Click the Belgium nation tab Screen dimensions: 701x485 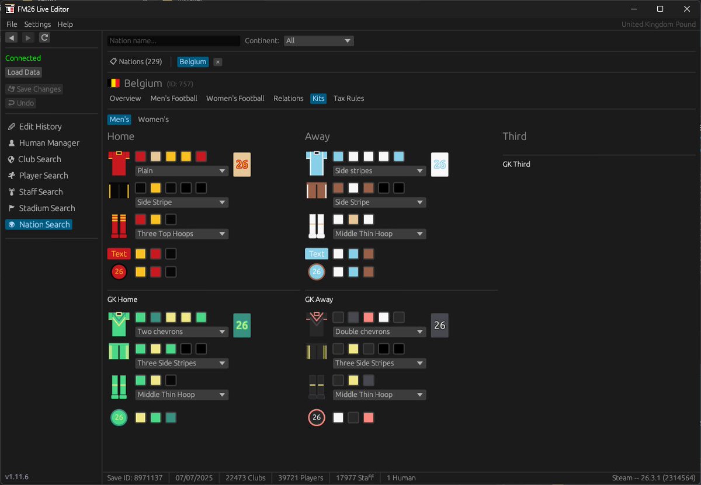(x=193, y=62)
